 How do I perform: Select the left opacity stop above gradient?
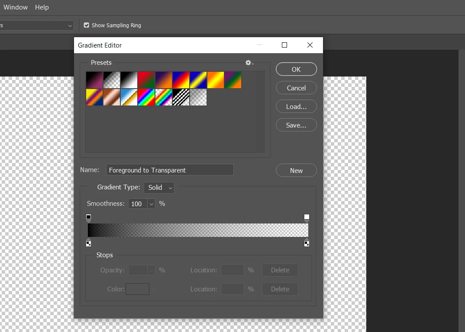click(88, 218)
